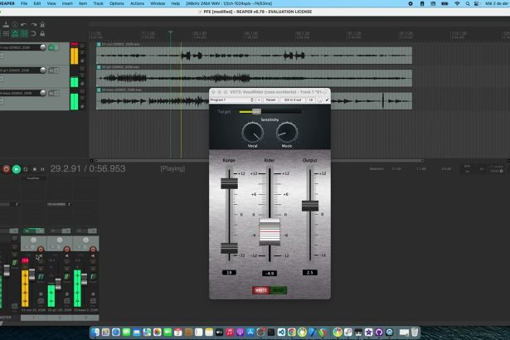Toggle the WRITE automation button in VocalRider
Viewport: 510px width, 340px height.
click(261, 290)
